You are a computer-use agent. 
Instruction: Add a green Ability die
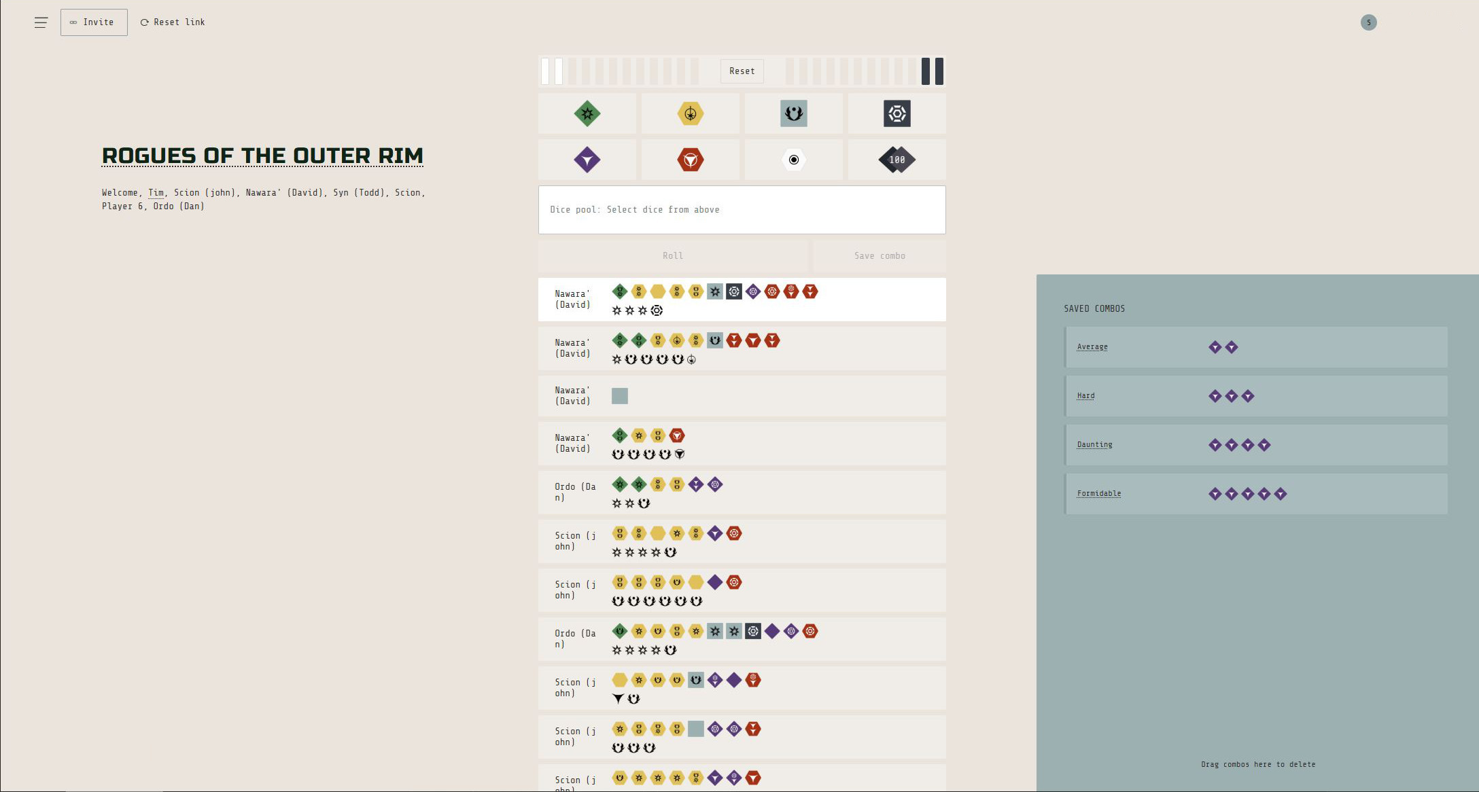point(587,113)
